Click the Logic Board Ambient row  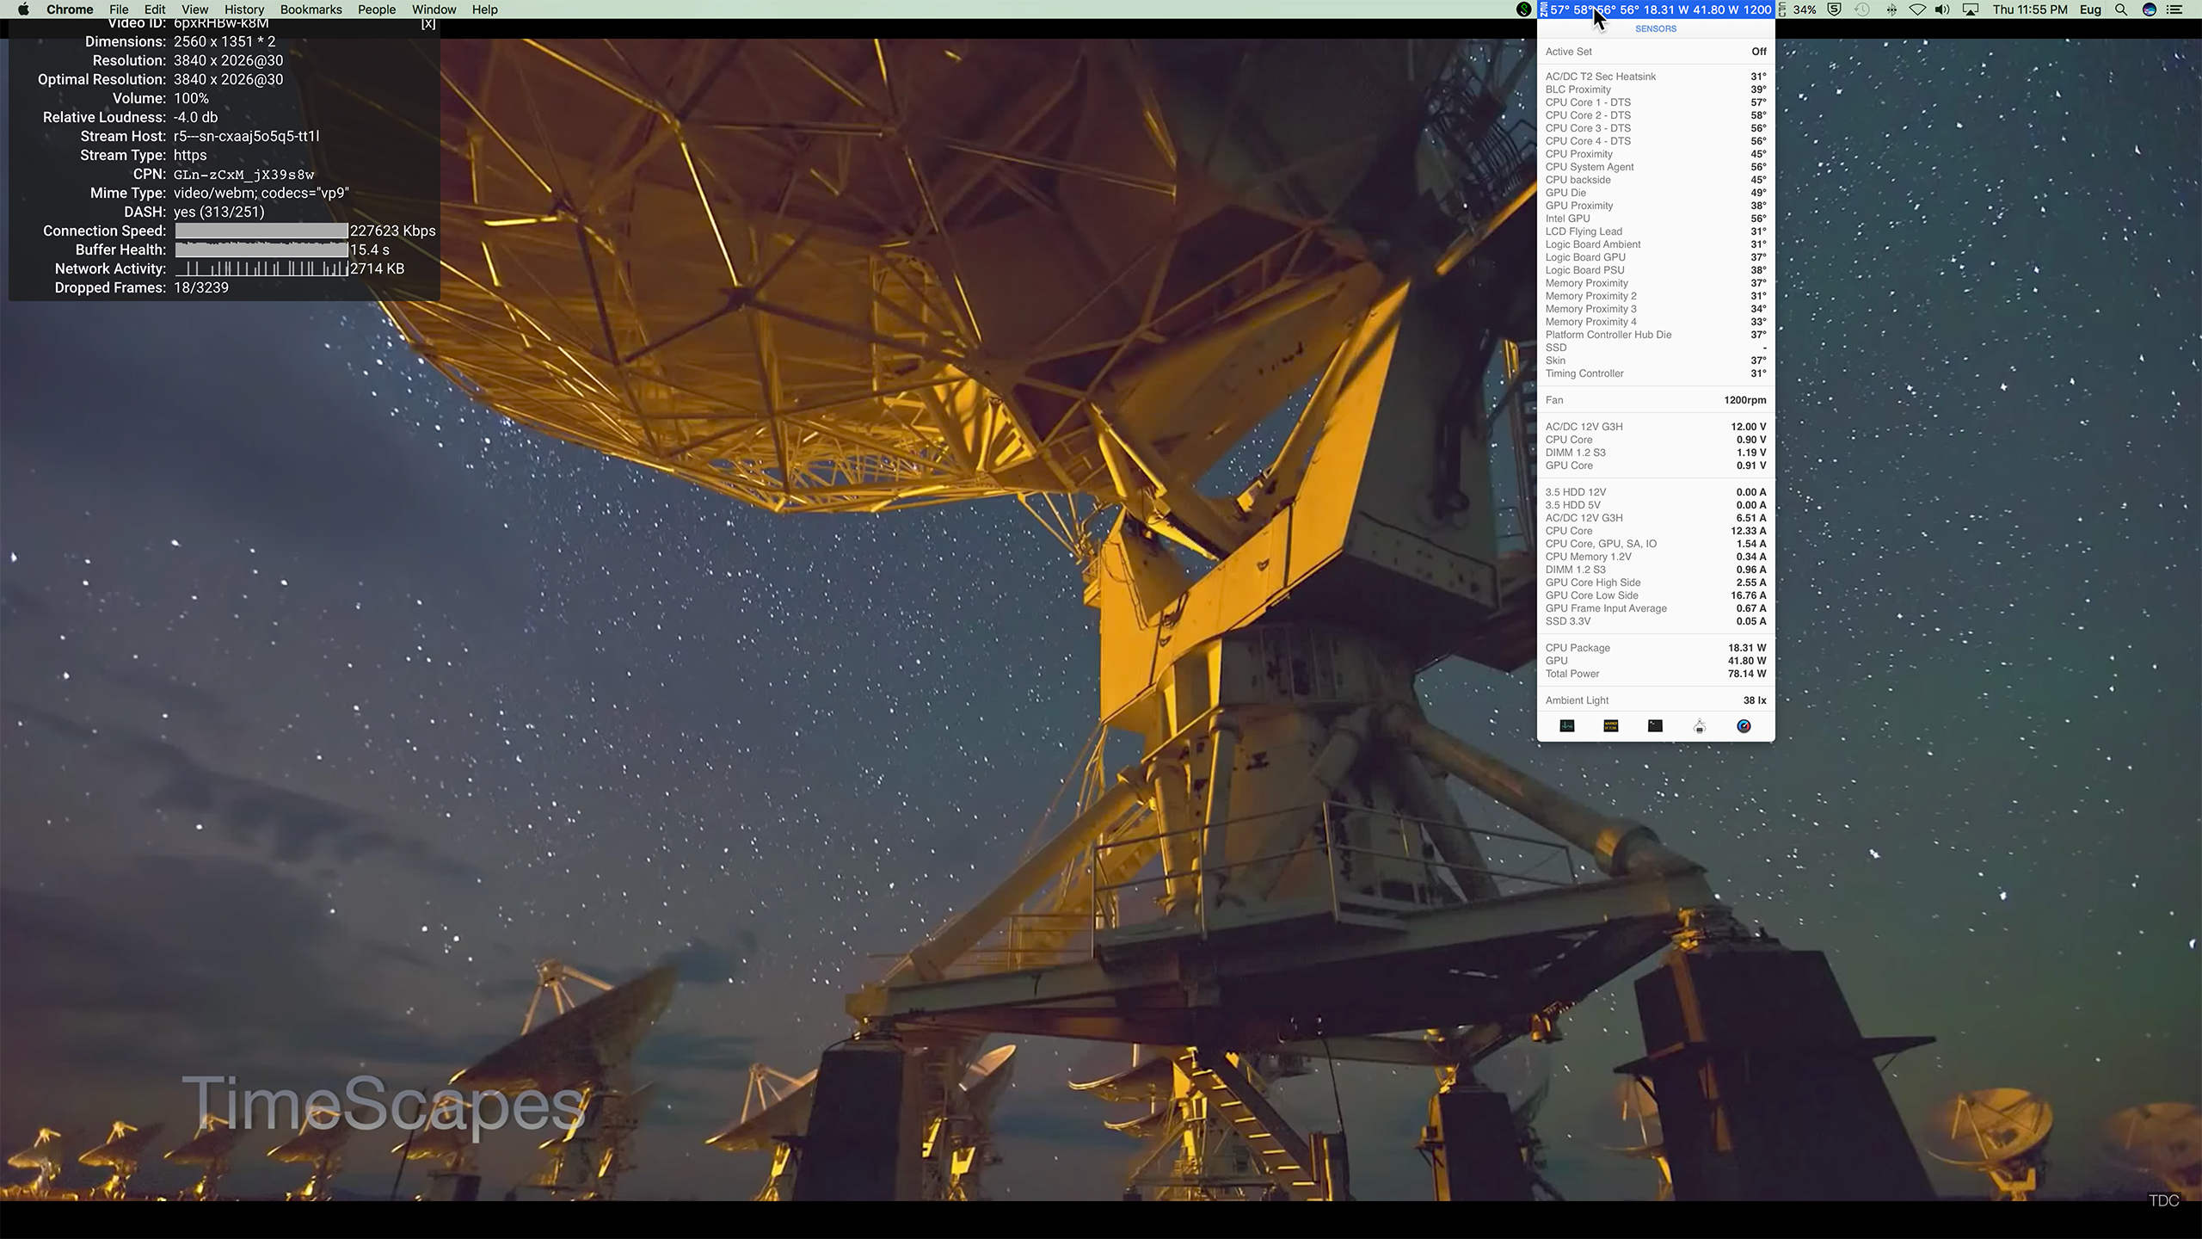1656,244
